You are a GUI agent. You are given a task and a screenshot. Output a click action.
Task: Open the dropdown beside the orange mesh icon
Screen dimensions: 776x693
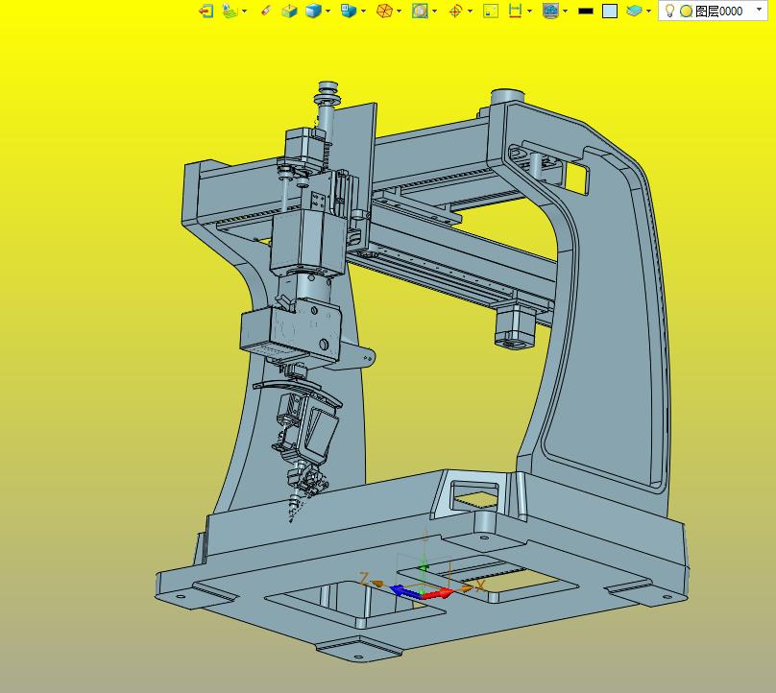click(399, 11)
